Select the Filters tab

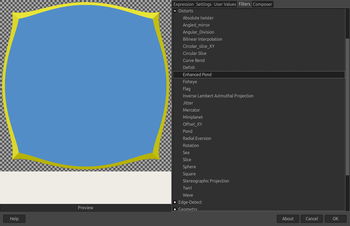point(245,4)
